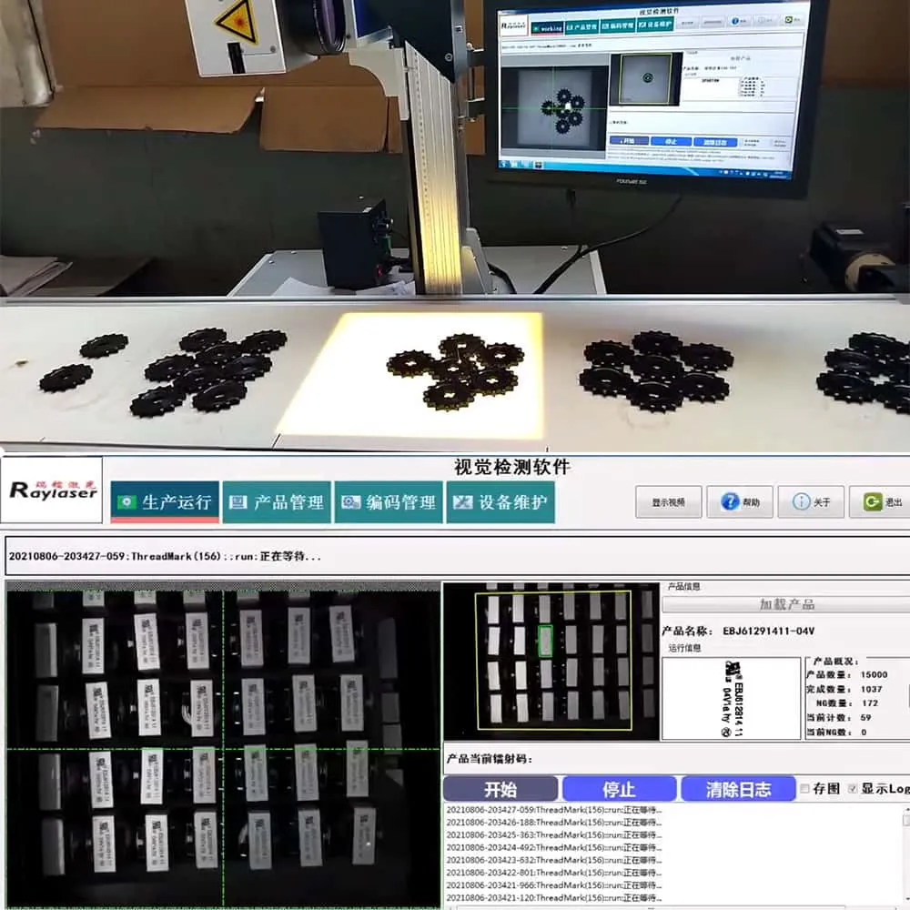Click the Raylaser logo
This screenshot has width=910, height=910.
[x=52, y=490]
